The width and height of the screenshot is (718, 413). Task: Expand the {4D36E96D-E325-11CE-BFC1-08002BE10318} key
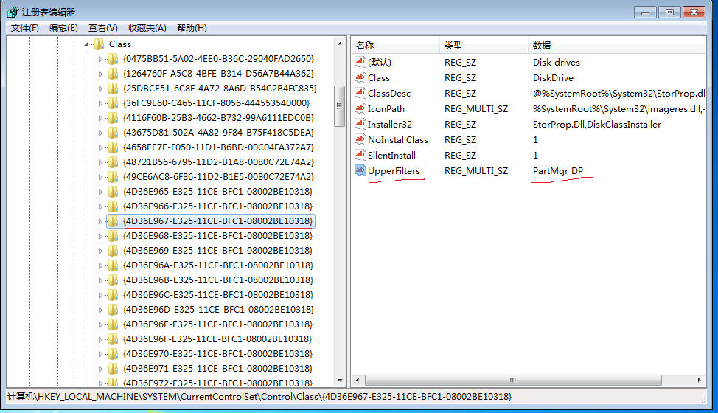pos(100,310)
